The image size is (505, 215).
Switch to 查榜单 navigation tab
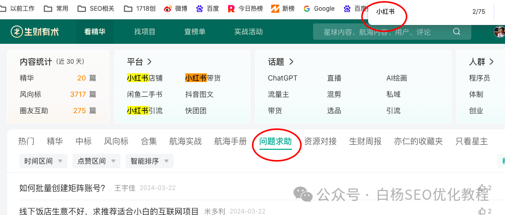(x=195, y=32)
